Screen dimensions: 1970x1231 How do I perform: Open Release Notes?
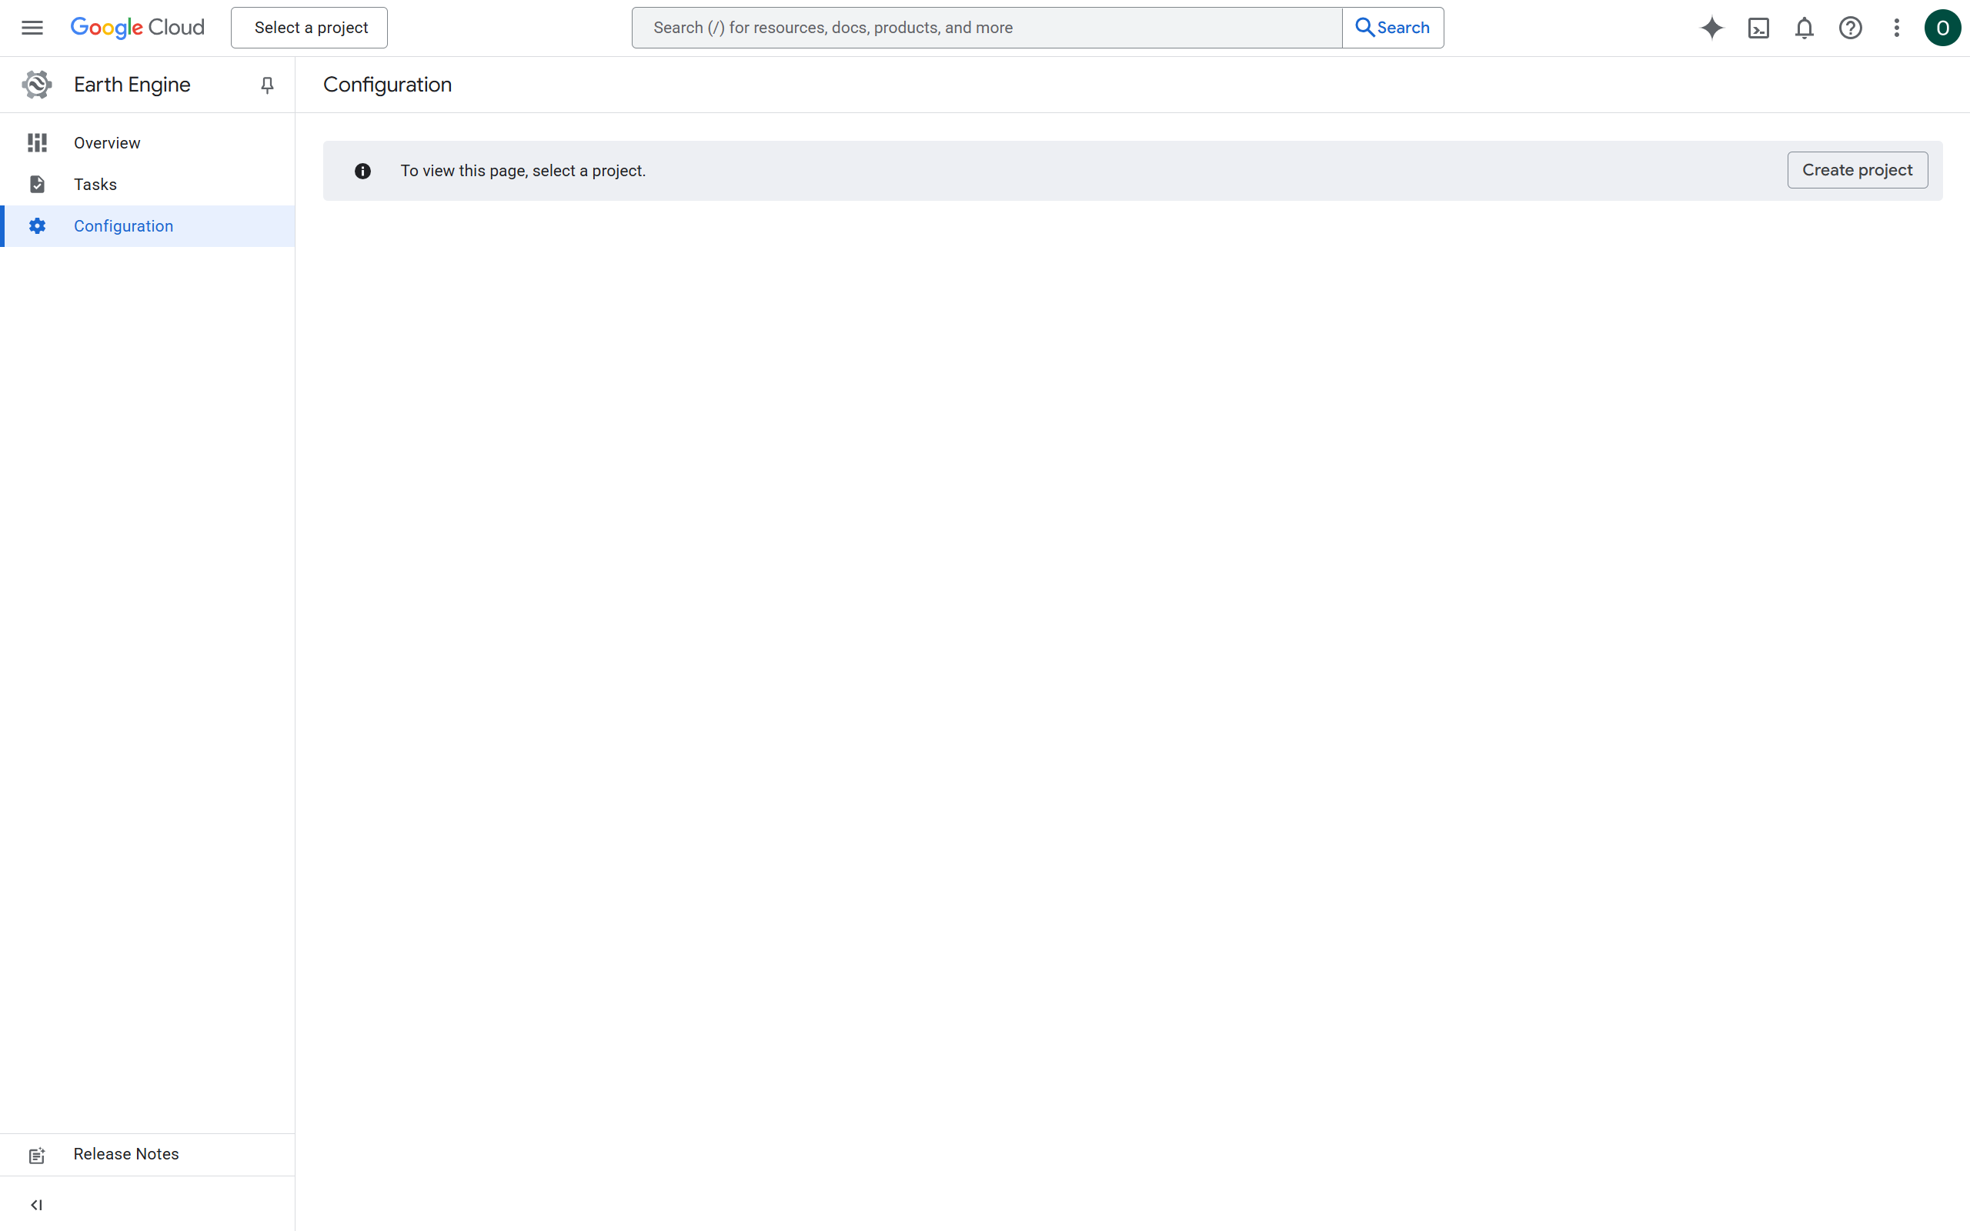(126, 1153)
